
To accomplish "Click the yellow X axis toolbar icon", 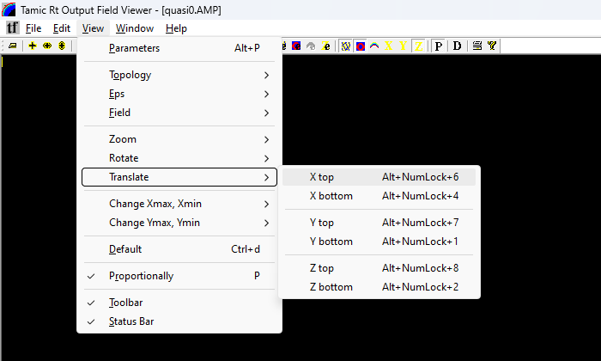I will 389,46.
